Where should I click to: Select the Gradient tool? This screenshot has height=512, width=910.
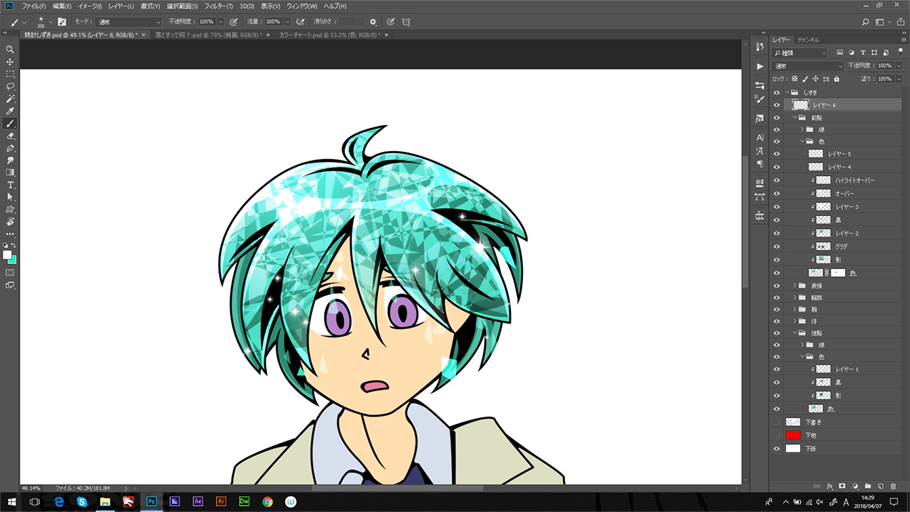(9, 173)
